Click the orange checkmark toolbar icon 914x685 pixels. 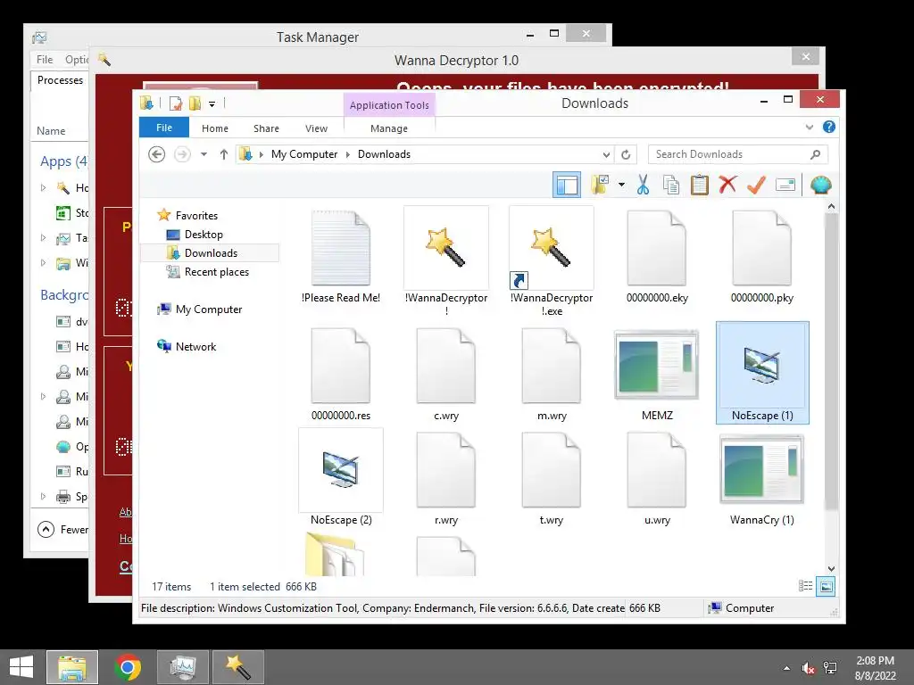click(x=756, y=186)
